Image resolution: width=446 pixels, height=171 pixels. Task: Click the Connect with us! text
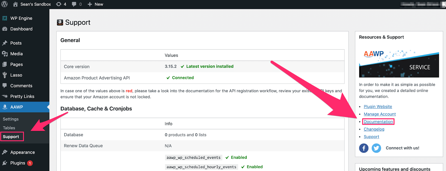pyautogui.click(x=403, y=148)
